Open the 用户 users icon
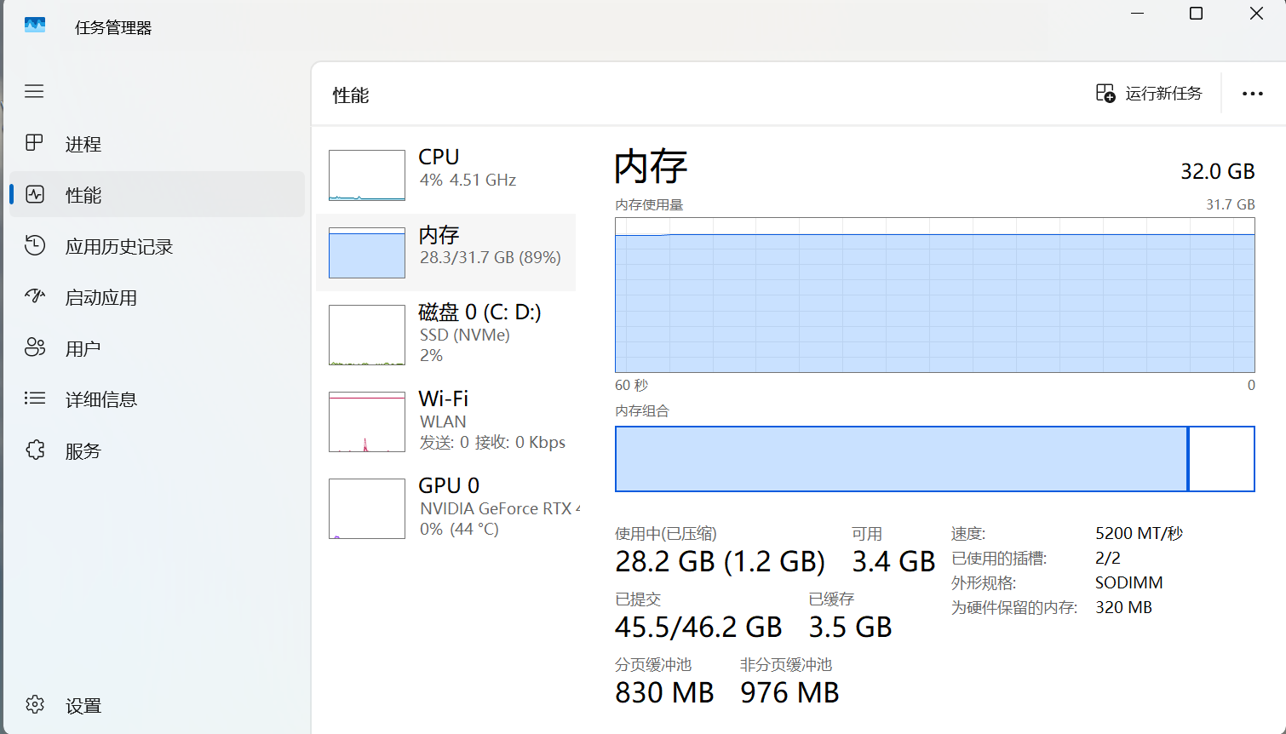 [x=34, y=347]
